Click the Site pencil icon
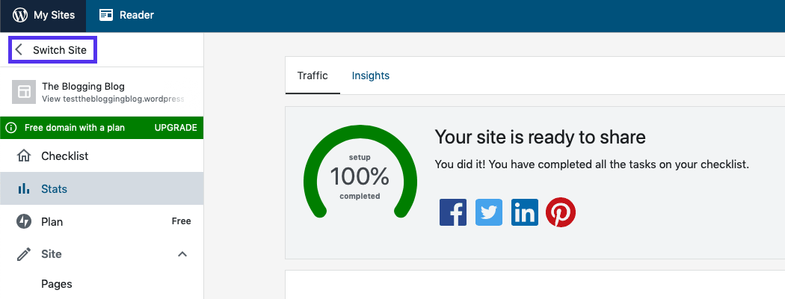 click(x=24, y=255)
